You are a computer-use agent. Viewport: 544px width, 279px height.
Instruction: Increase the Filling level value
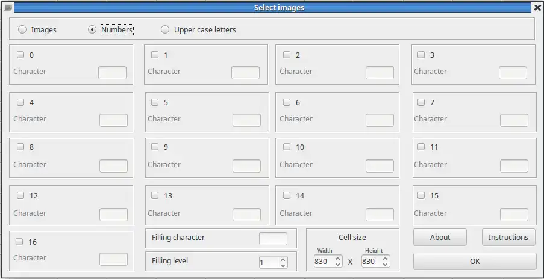tap(283, 259)
